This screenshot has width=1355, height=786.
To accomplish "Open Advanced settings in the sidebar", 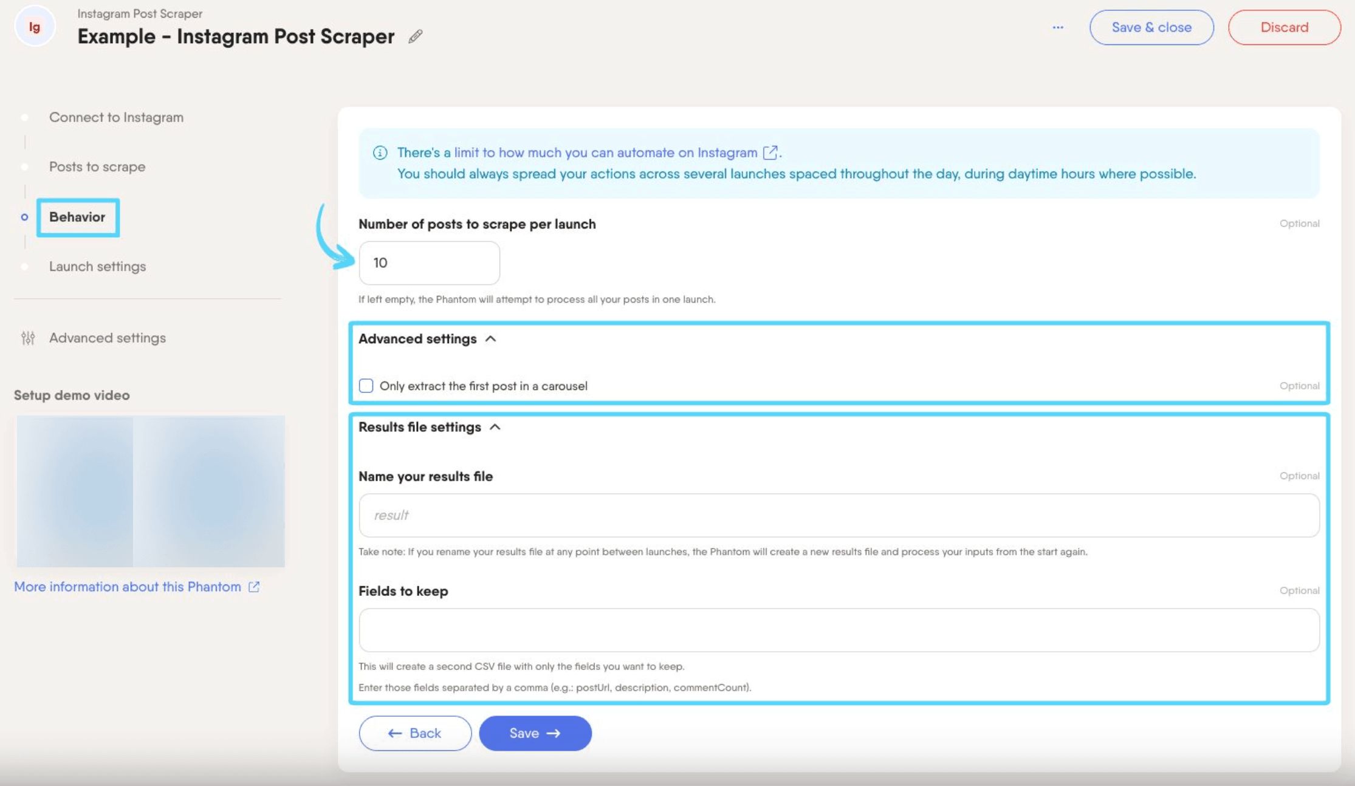I will pyautogui.click(x=108, y=338).
